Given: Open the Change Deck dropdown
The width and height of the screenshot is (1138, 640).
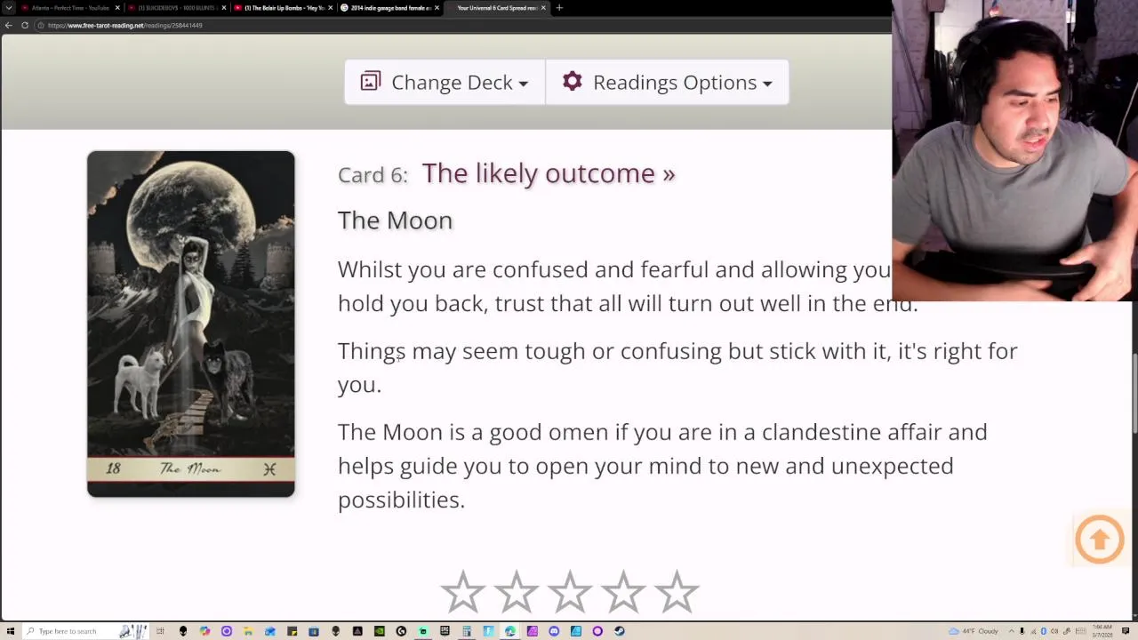Looking at the screenshot, I should [x=445, y=82].
